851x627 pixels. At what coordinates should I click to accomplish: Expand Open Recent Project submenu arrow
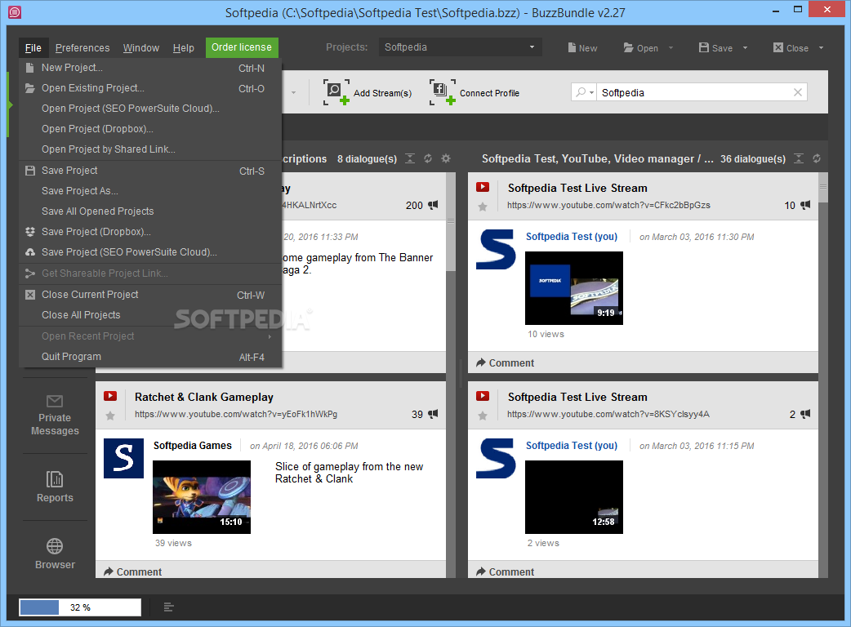270,336
